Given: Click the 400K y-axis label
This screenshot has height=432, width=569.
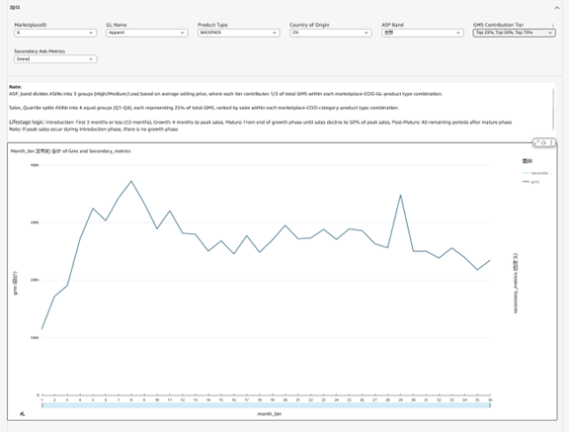Looking at the screenshot, I should tap(35, 165).
